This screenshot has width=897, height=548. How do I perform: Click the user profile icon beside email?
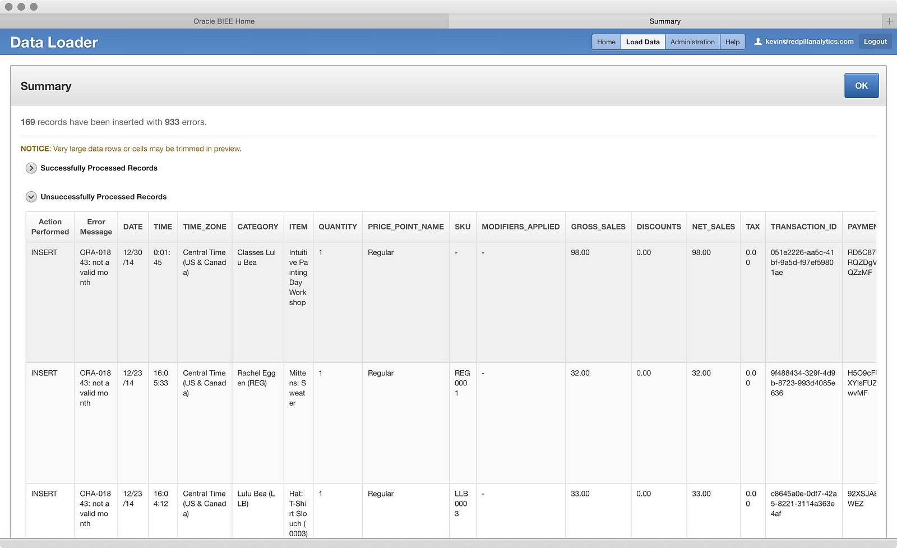(x=758, y=42)
